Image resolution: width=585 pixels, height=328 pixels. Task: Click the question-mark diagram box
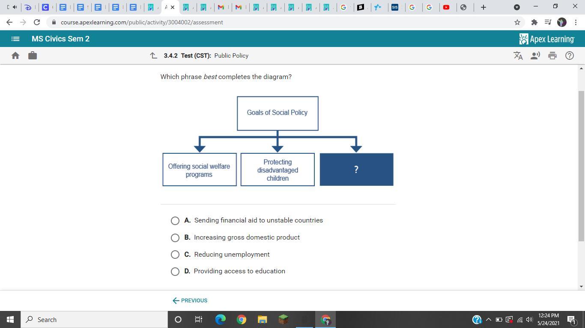click(x=356, y=170)
